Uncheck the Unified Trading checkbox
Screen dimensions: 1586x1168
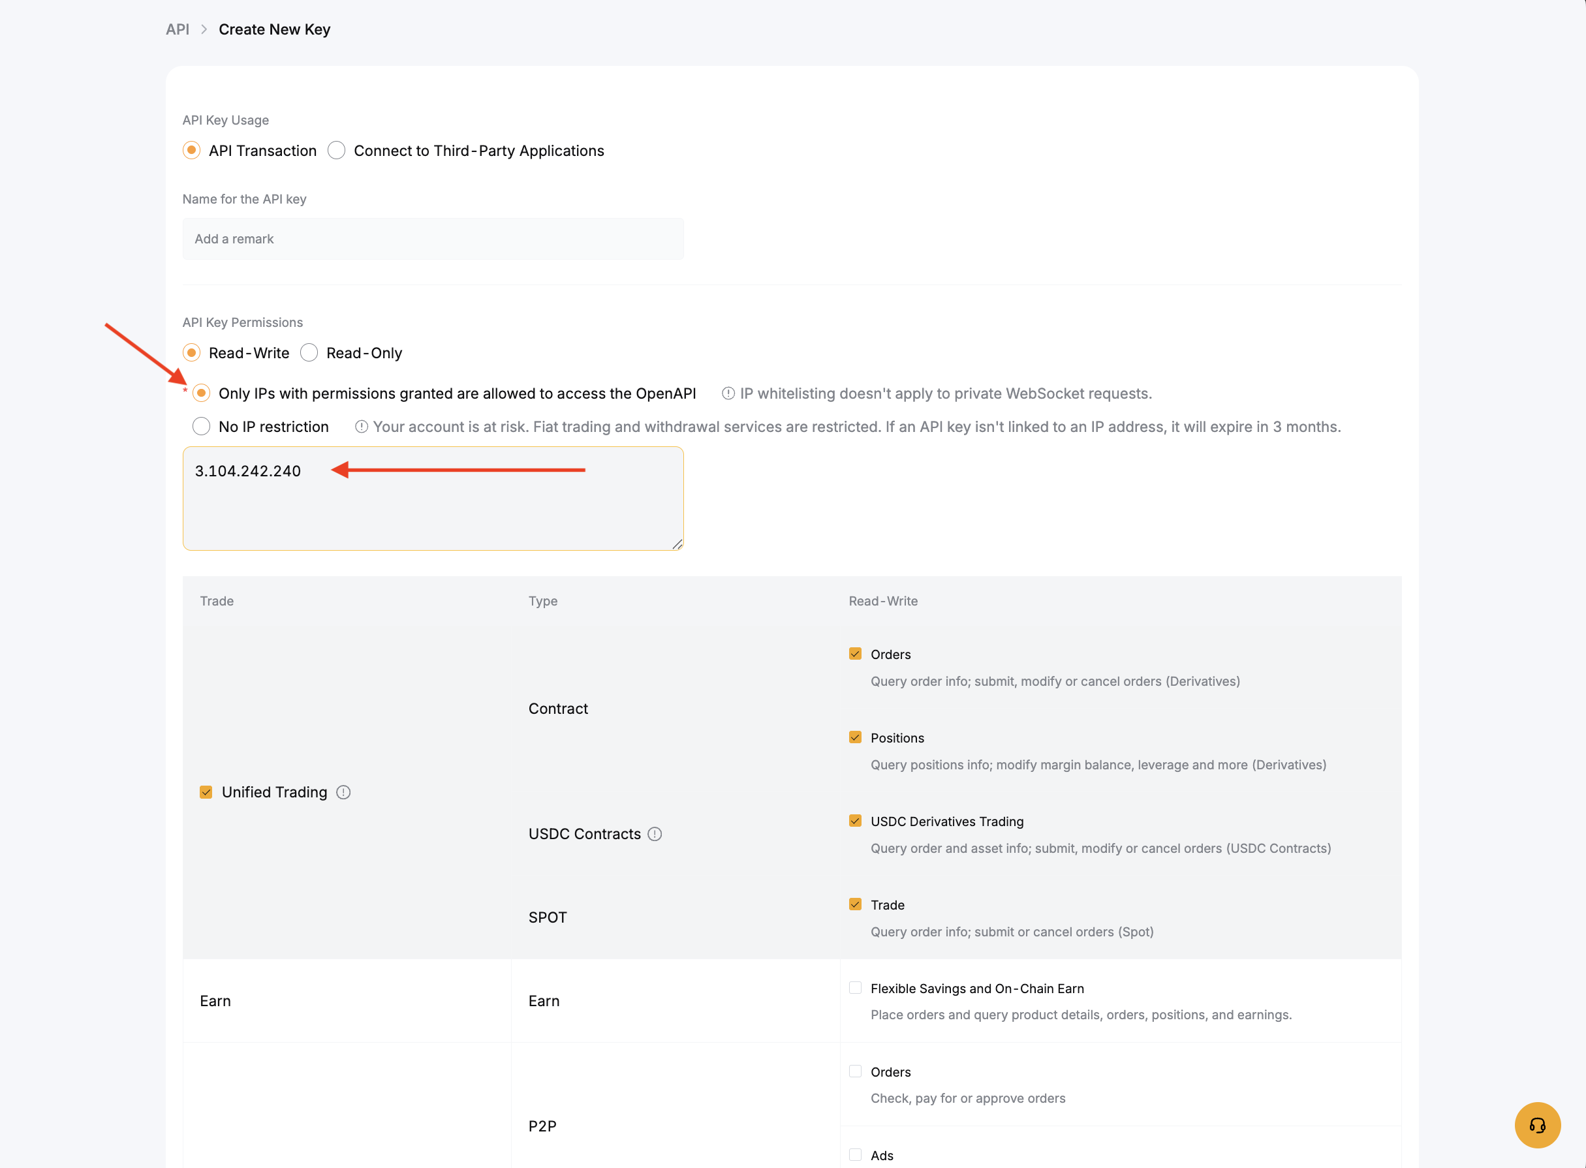point(206,792)
